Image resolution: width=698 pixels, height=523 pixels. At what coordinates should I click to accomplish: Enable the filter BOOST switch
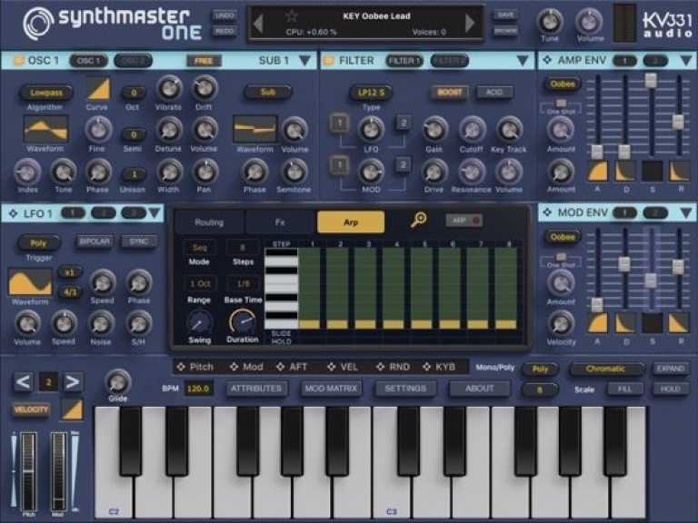[x=450, y=92]
